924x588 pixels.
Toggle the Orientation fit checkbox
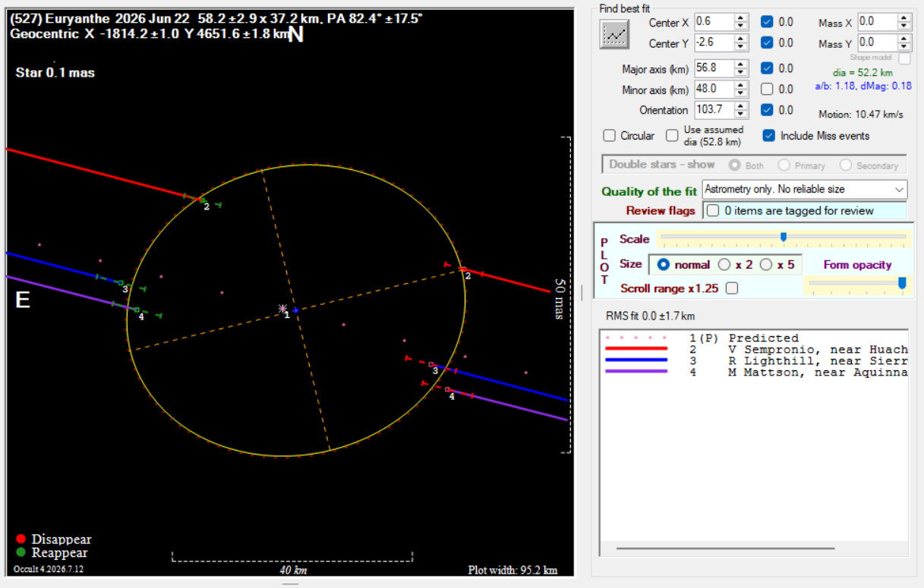(x=767, y=110)
